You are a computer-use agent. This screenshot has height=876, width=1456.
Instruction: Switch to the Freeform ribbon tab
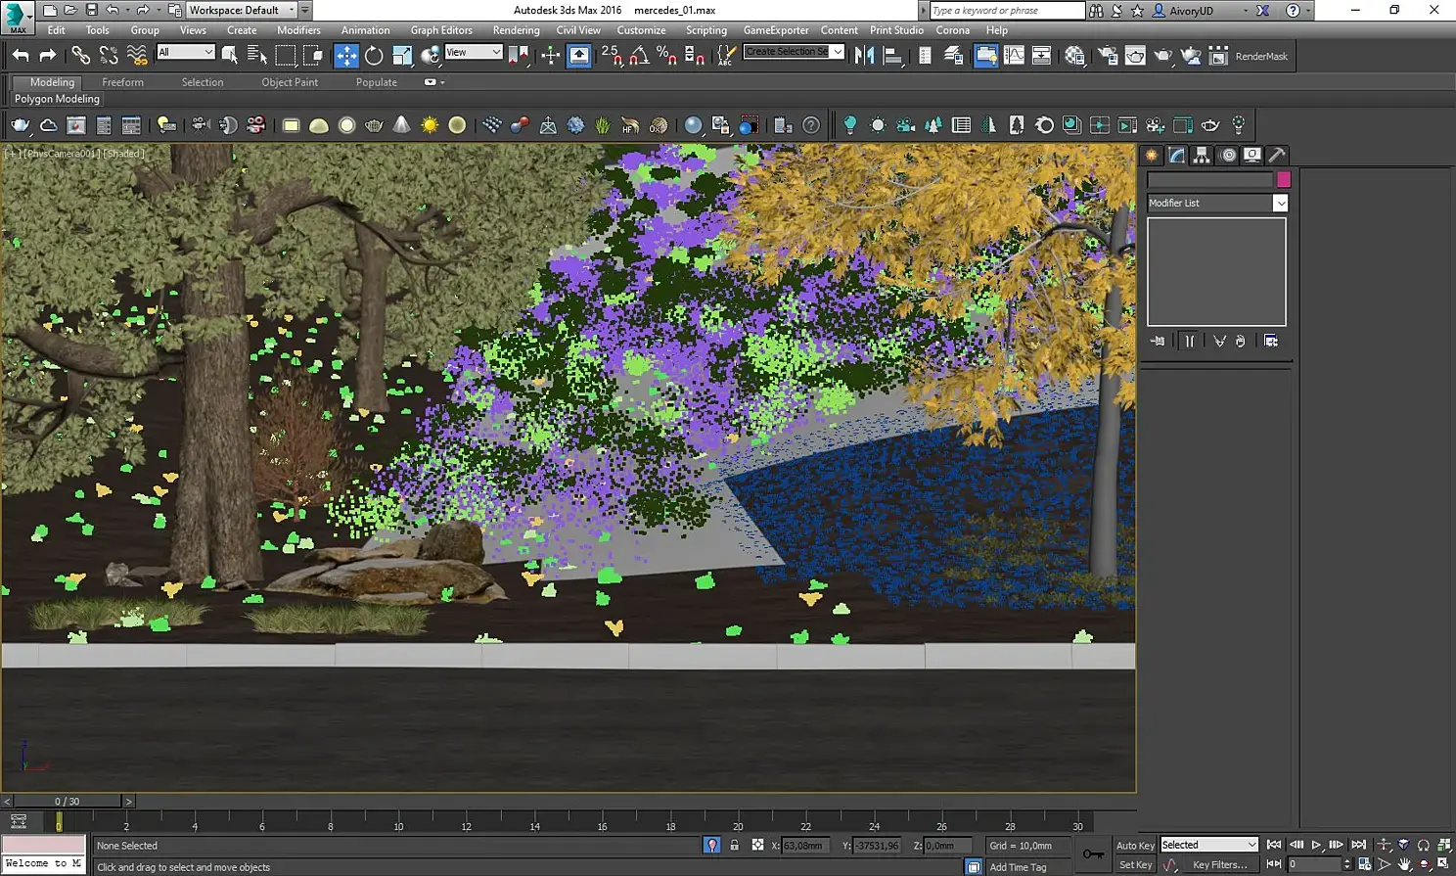tap(122, 82)
